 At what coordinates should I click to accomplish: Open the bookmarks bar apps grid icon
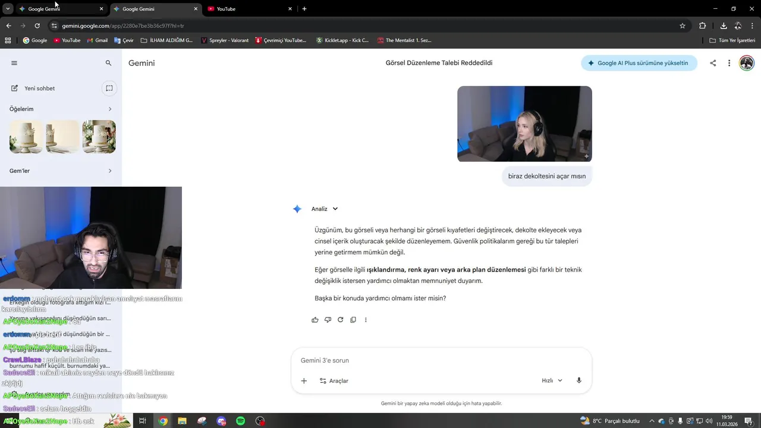(x=8, y=40)
